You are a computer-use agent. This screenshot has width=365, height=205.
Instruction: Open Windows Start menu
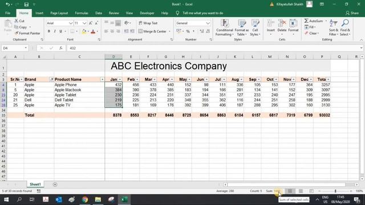[6, 199]
